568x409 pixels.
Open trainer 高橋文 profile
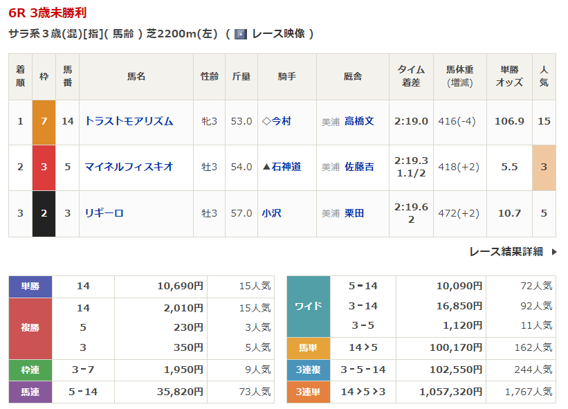pos(359,121)
